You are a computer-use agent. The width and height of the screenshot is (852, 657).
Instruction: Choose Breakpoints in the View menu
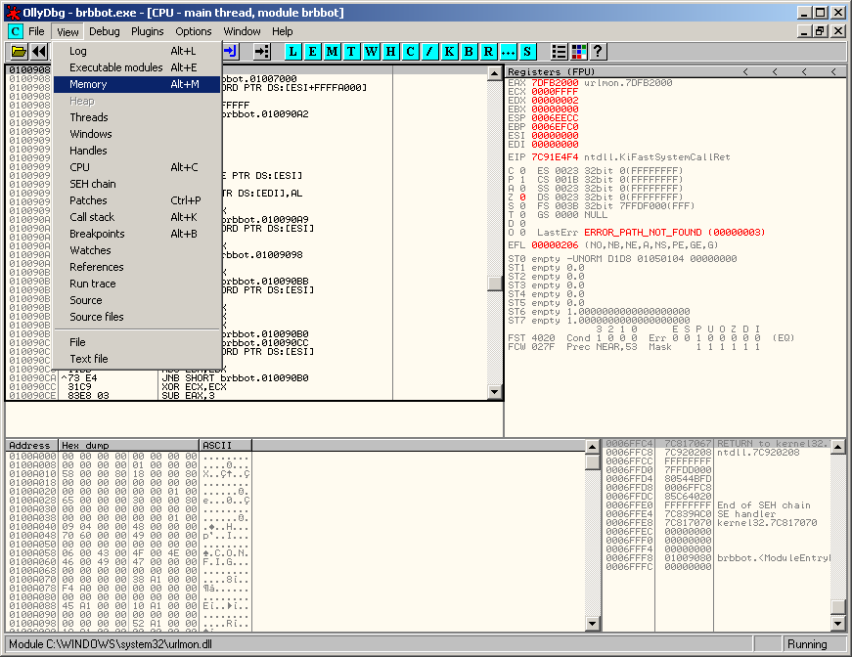coord(97,234)
